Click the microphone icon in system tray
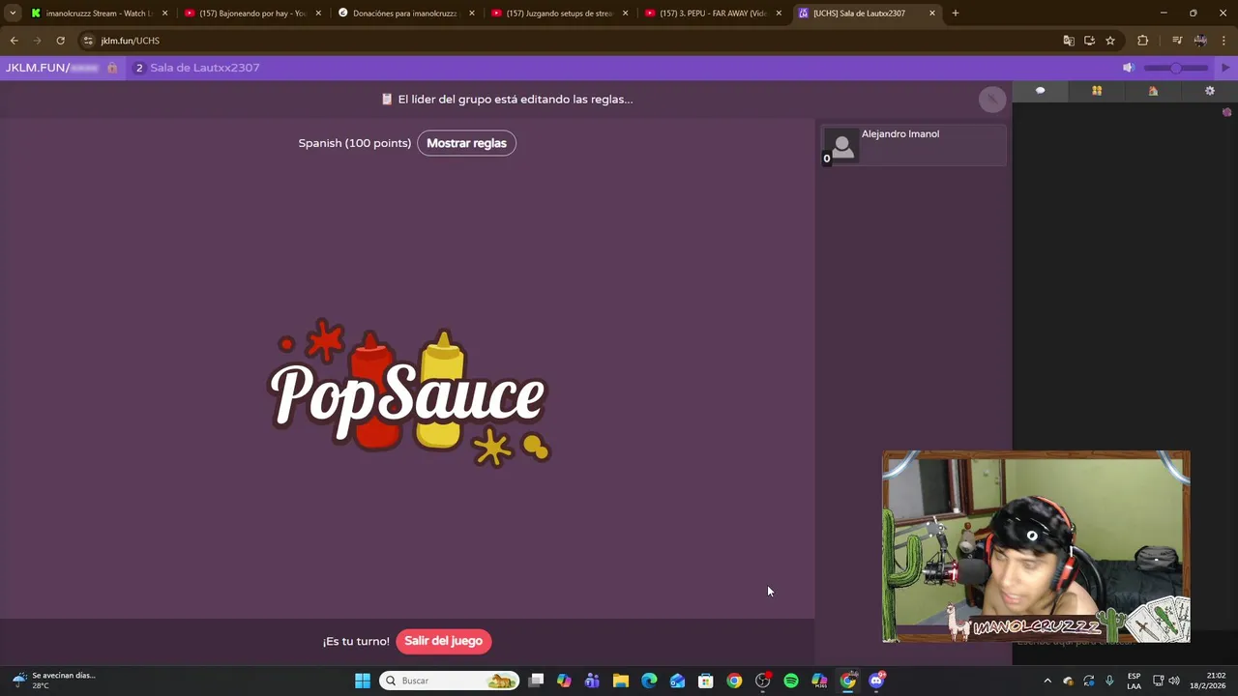The image size is (1238, 696). point(1109,681)
